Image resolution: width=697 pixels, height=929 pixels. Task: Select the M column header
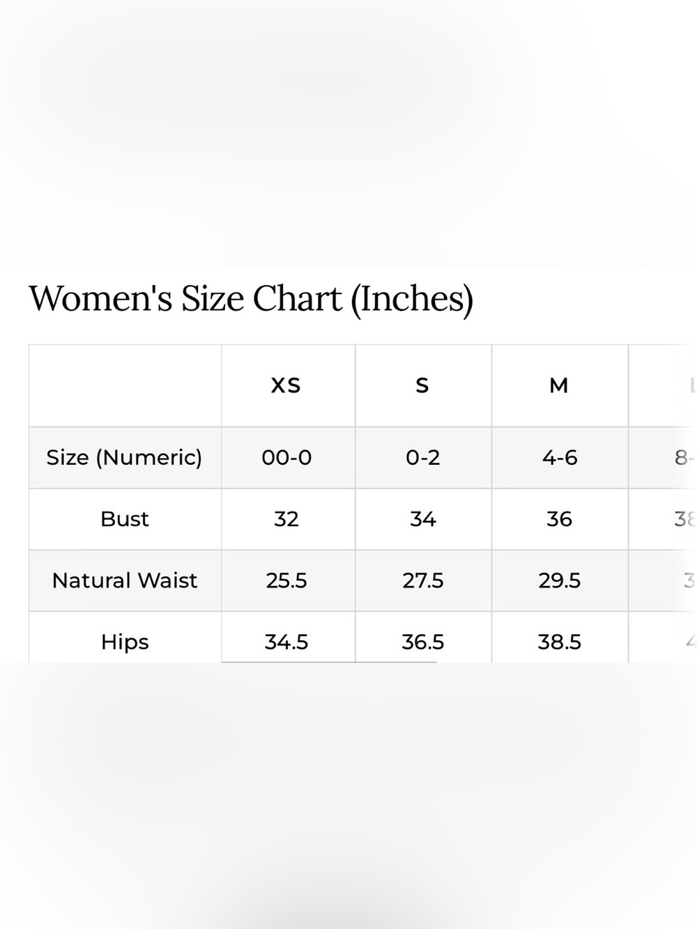[x=559, y=385]
